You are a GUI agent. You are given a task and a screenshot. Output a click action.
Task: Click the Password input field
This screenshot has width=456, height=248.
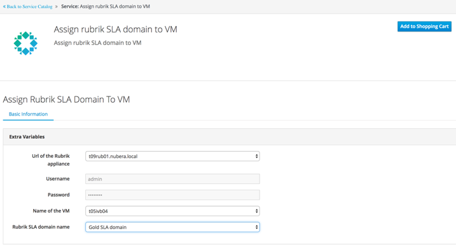pos(172,195)
